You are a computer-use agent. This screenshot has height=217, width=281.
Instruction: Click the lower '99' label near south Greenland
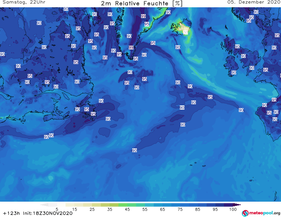[x=131, y=48]
